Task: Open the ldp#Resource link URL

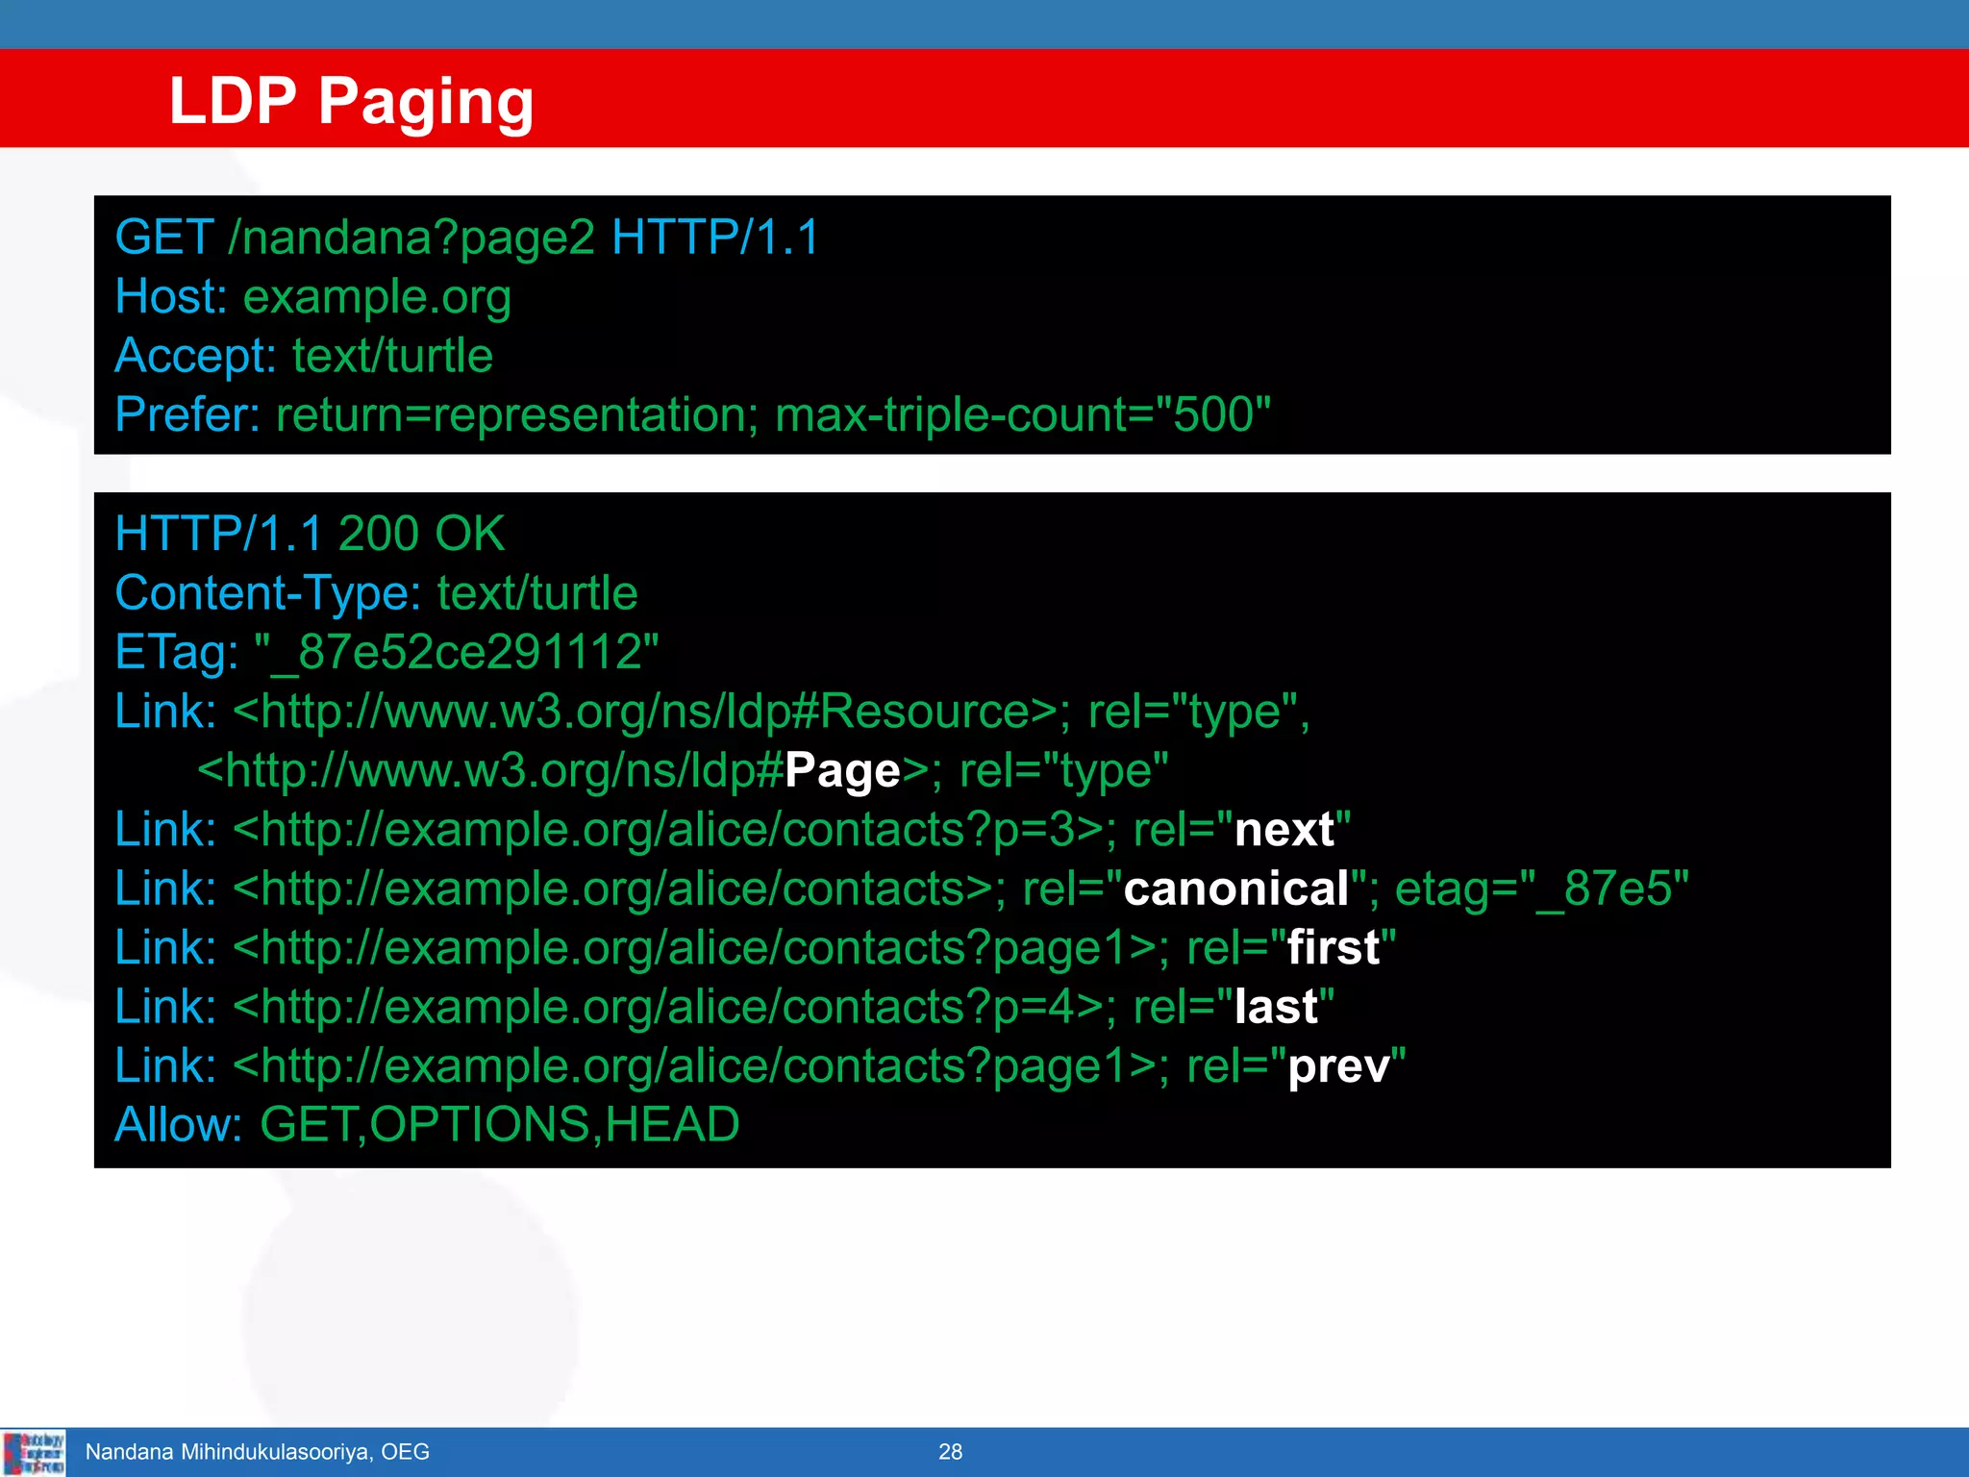Action: [x=646, y=712]
